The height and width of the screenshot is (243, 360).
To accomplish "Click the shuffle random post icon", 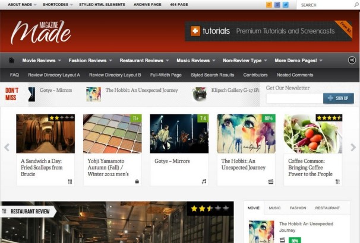I will click(352, 60).
